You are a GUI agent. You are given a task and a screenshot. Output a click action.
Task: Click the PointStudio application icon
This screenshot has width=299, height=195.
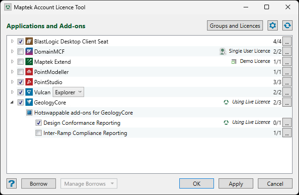[x=29, y=82]
